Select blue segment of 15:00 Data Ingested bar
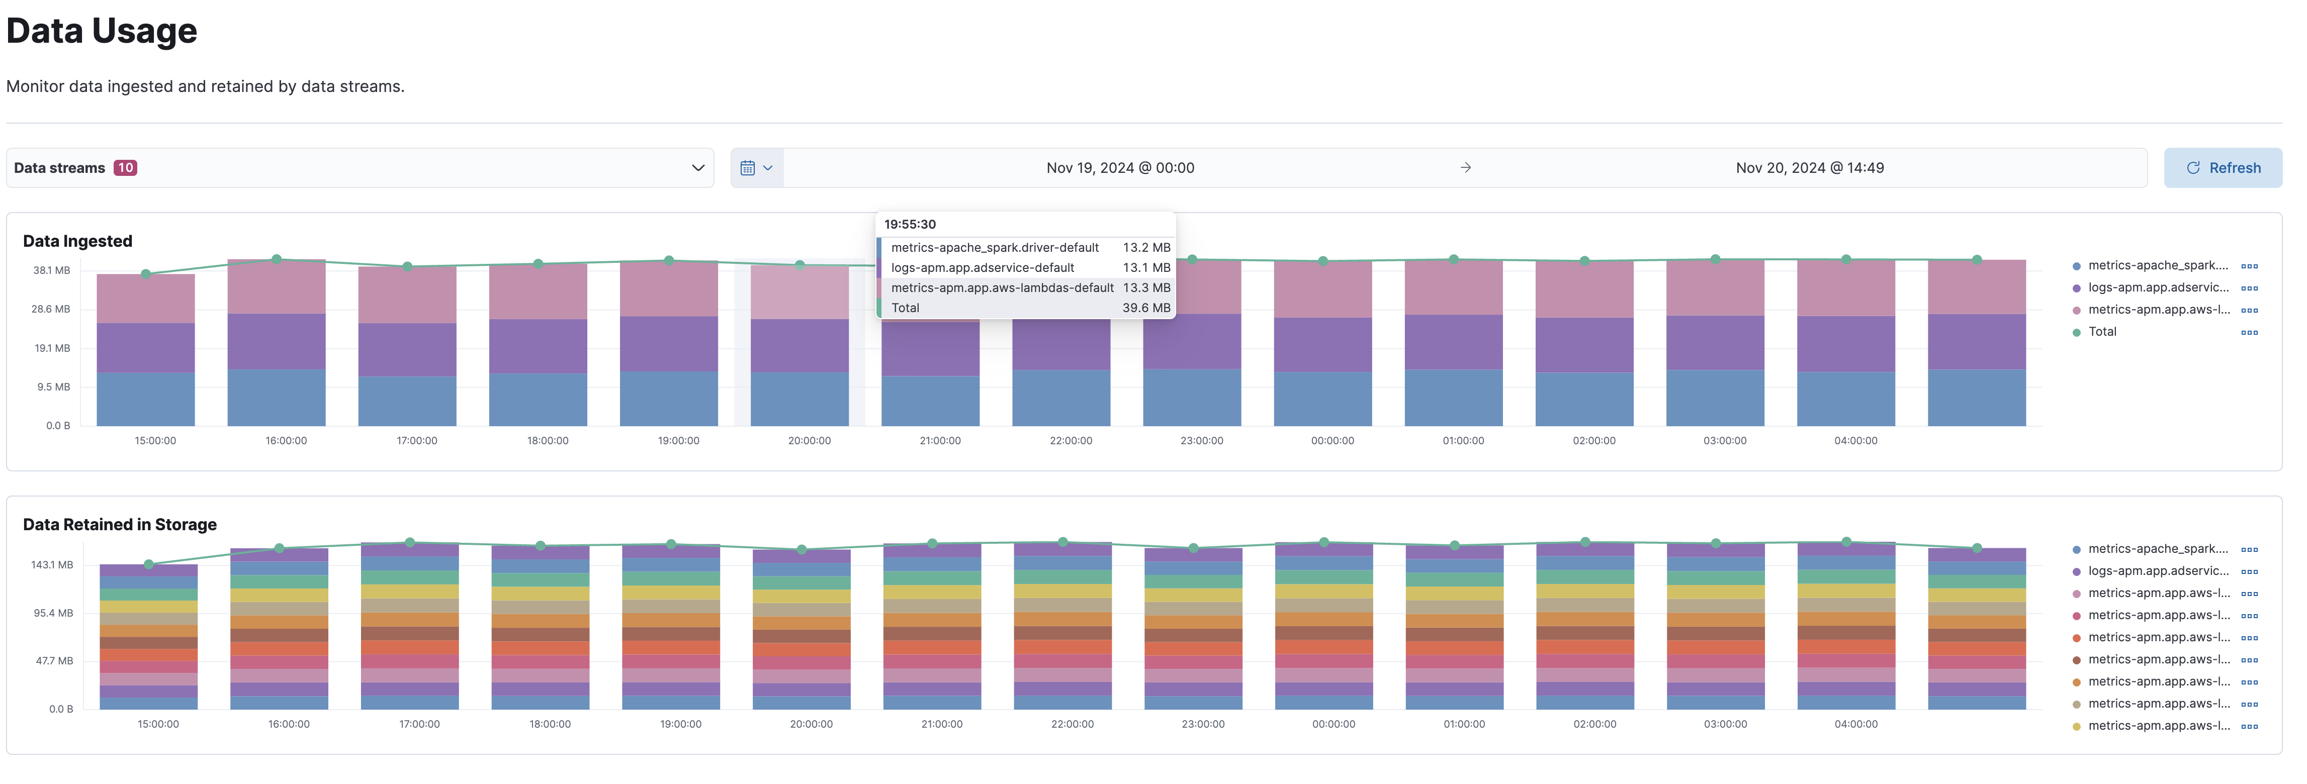The height and width of the screenshot is (784, 2307). (x=146, y=399)
